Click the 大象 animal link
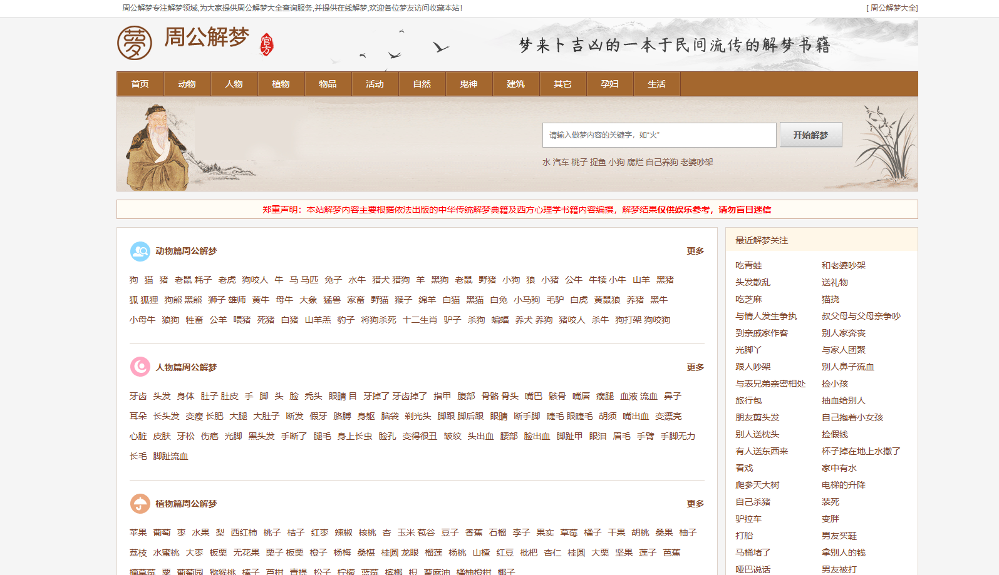This screenshot has width=999, height=575. coord(308,300)
